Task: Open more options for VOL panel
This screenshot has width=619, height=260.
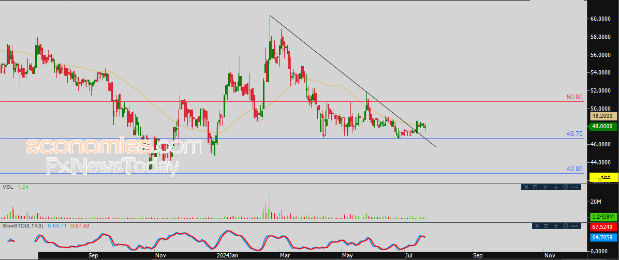Action: pyautogui.click(x=574, y=188)
